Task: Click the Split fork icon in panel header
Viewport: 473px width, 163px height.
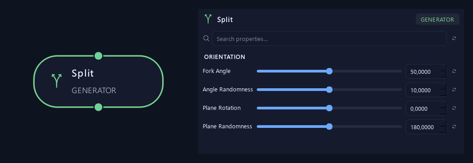Action: click(208, 19)
